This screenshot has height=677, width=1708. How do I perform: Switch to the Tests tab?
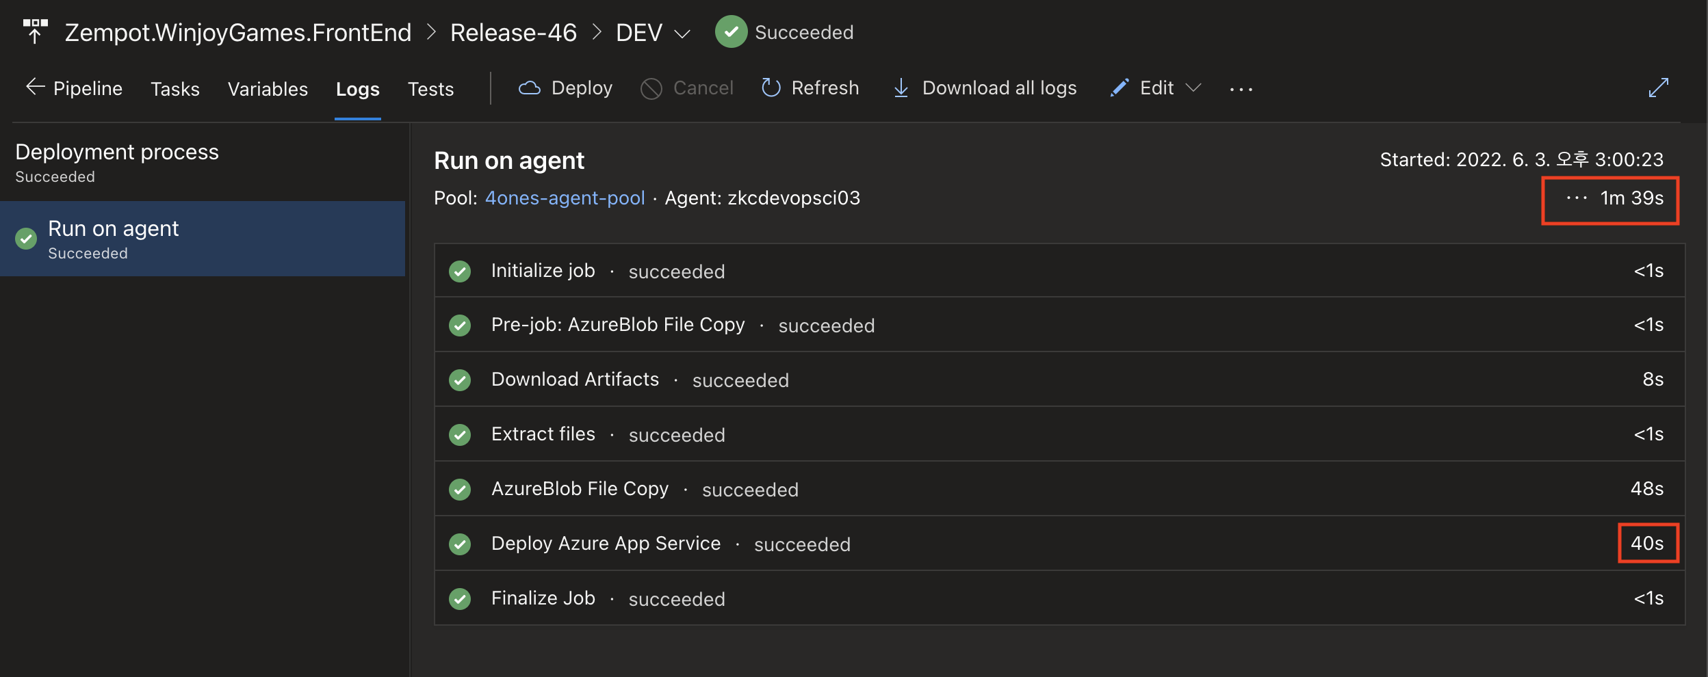(x=430, y=89)
